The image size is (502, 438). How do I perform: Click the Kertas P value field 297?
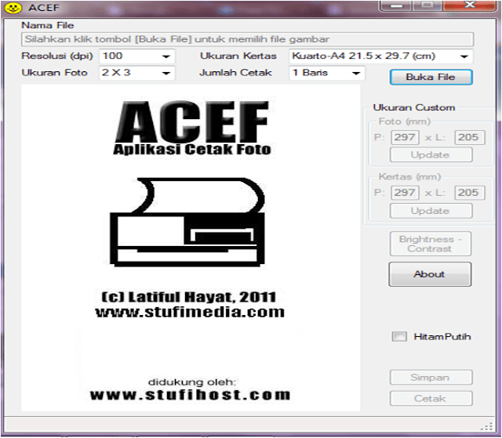[x=405, y=193]
